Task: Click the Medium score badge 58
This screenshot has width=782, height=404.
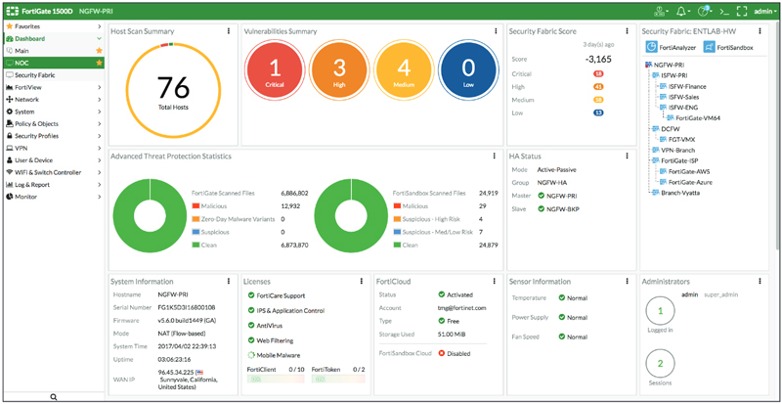Action: [x=598, y=100]
